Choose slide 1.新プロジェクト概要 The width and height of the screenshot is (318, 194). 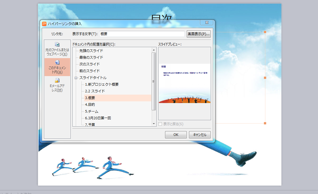tap(102, 84)
